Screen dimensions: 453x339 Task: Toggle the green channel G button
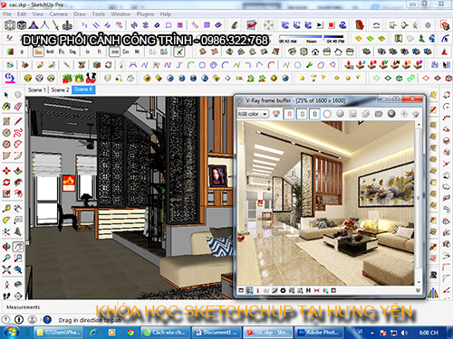[302, 114]
